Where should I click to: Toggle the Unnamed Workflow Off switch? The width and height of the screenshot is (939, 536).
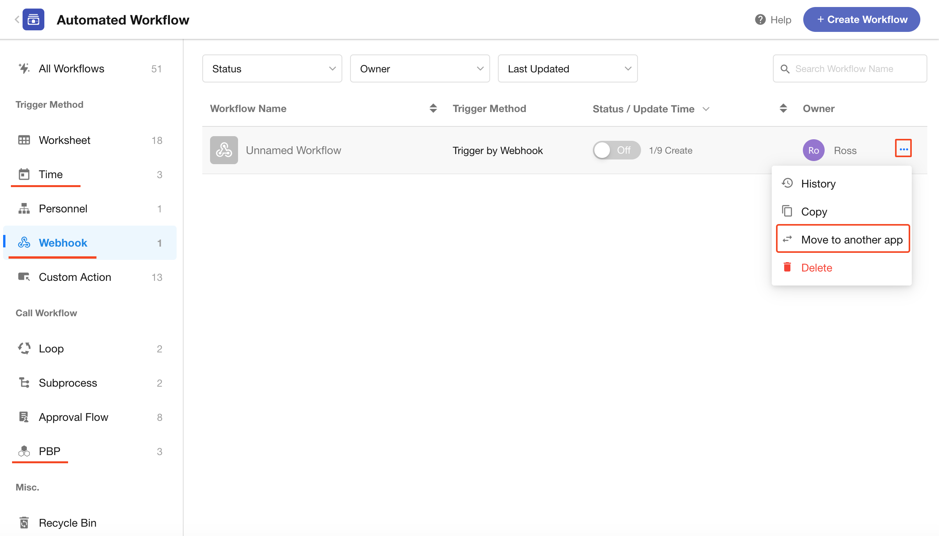tap(616, 150)
